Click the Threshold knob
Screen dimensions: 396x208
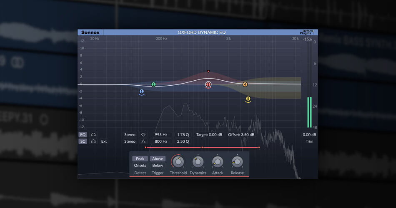(x=178, y=162)
